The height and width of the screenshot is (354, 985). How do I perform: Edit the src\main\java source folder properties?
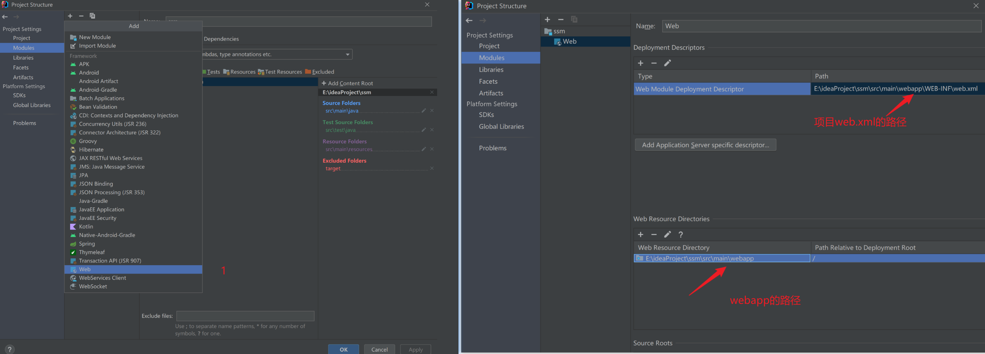(423, 110)
